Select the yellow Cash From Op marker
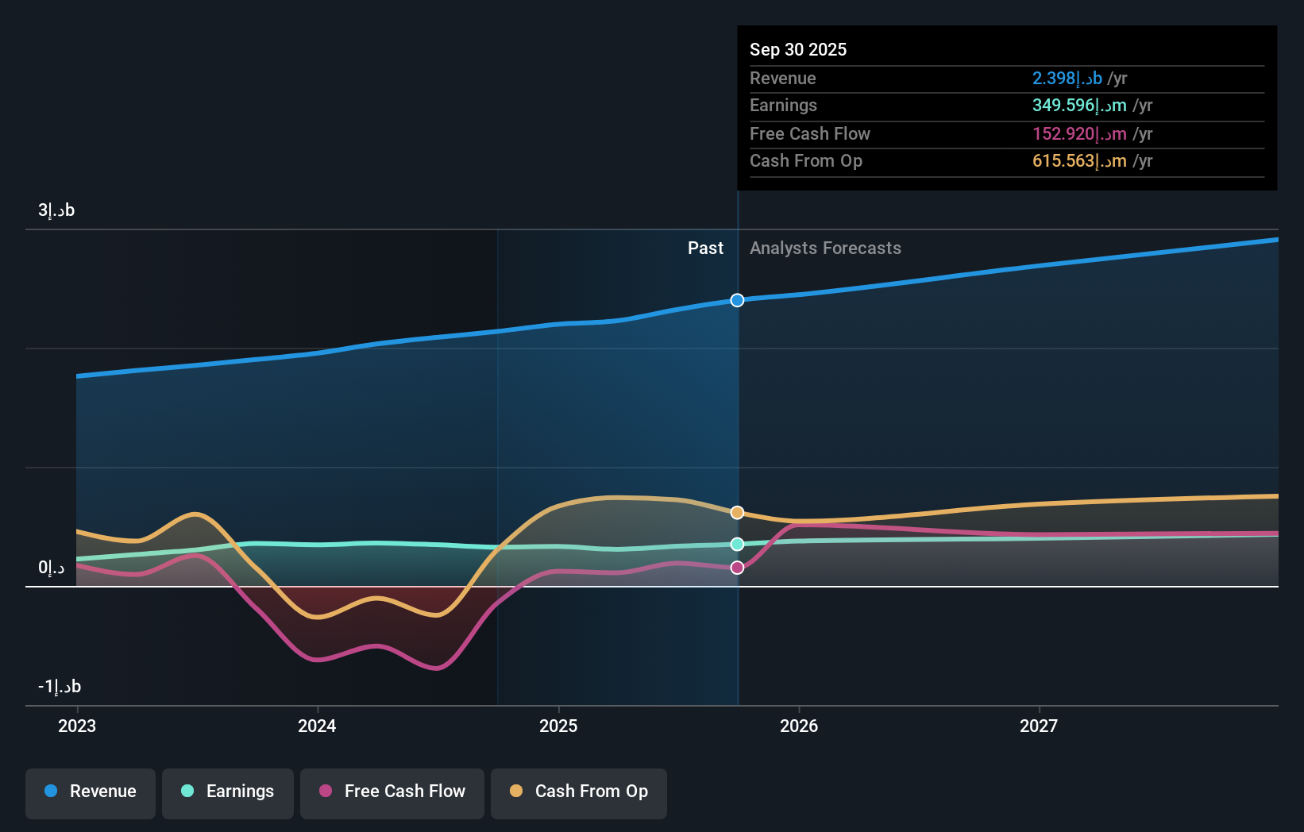This screenshot has width=1304, height=832. coord(737,512)
